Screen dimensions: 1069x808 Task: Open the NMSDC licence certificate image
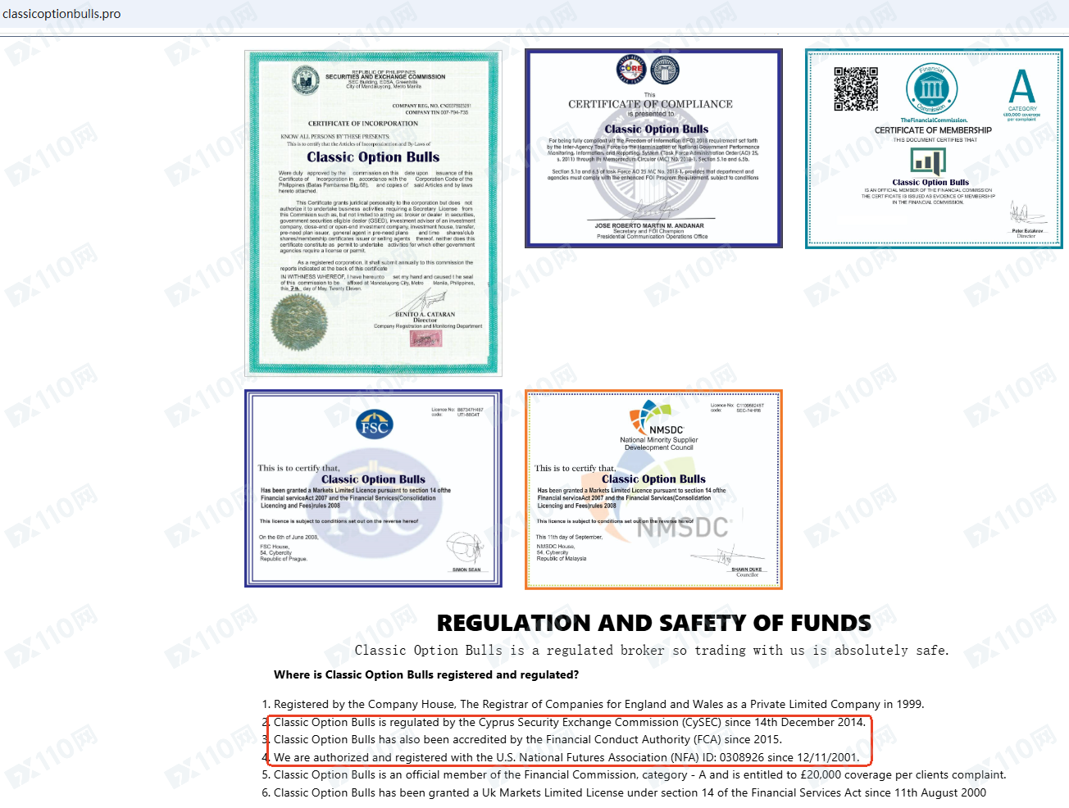[x=653, y=489]
